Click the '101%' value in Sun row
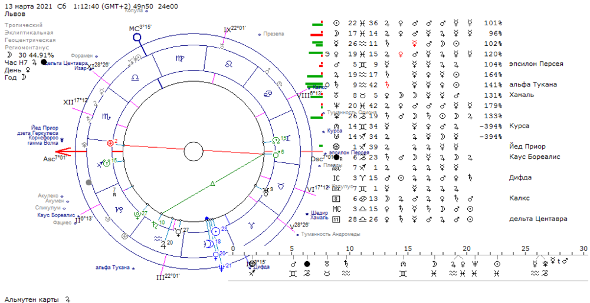The width and height of the screenshot is (590, 303). [x=493, y=23]
